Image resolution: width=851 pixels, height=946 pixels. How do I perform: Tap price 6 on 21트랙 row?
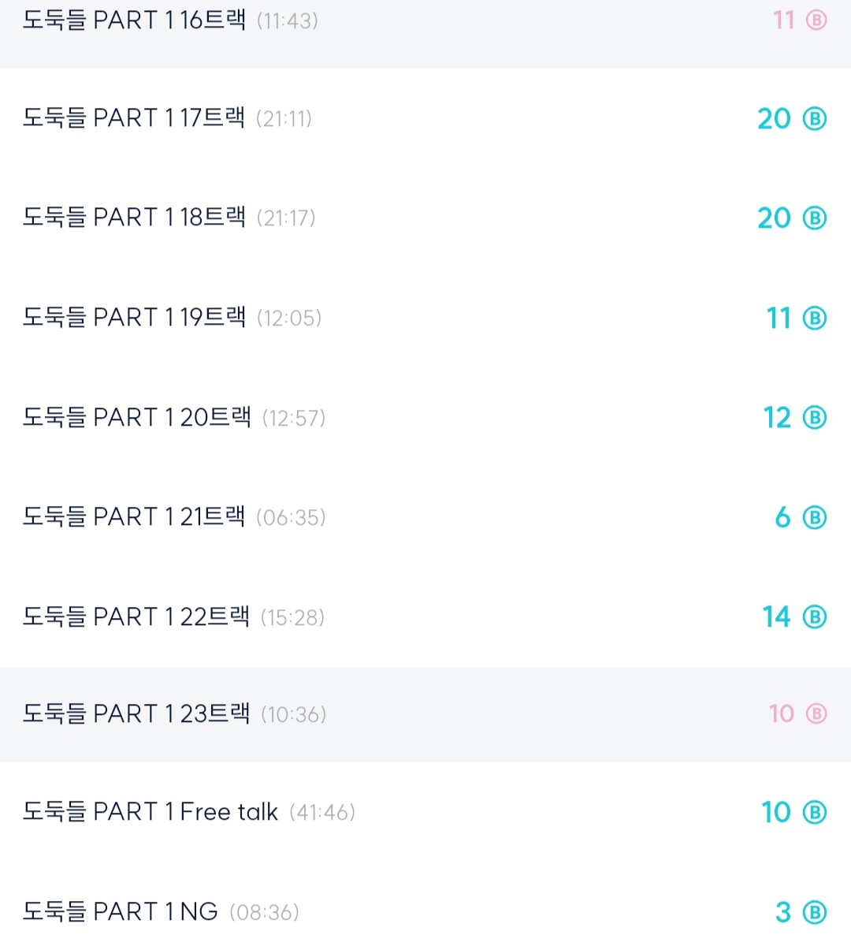[782, 518]
